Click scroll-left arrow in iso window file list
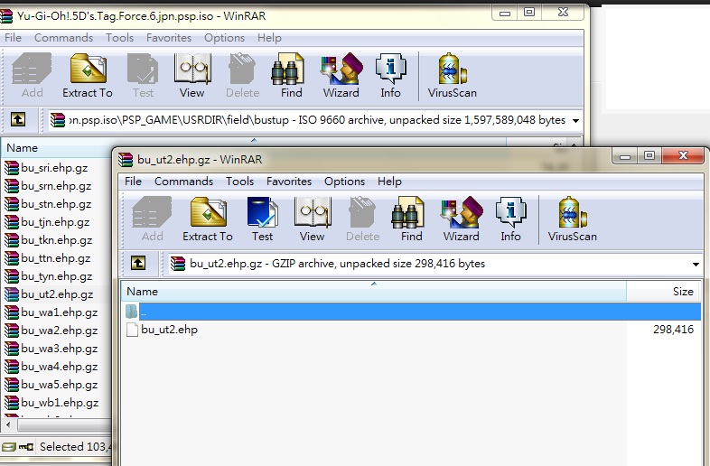The height and width of the screenshot is (466, 710). point(8,425)
